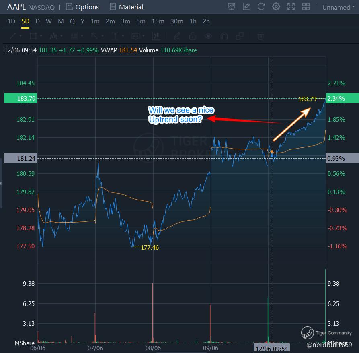This screenshot has height=353, width=359.
Task: Switch to the quarterly Q timeframe
Action: [72, 21]
